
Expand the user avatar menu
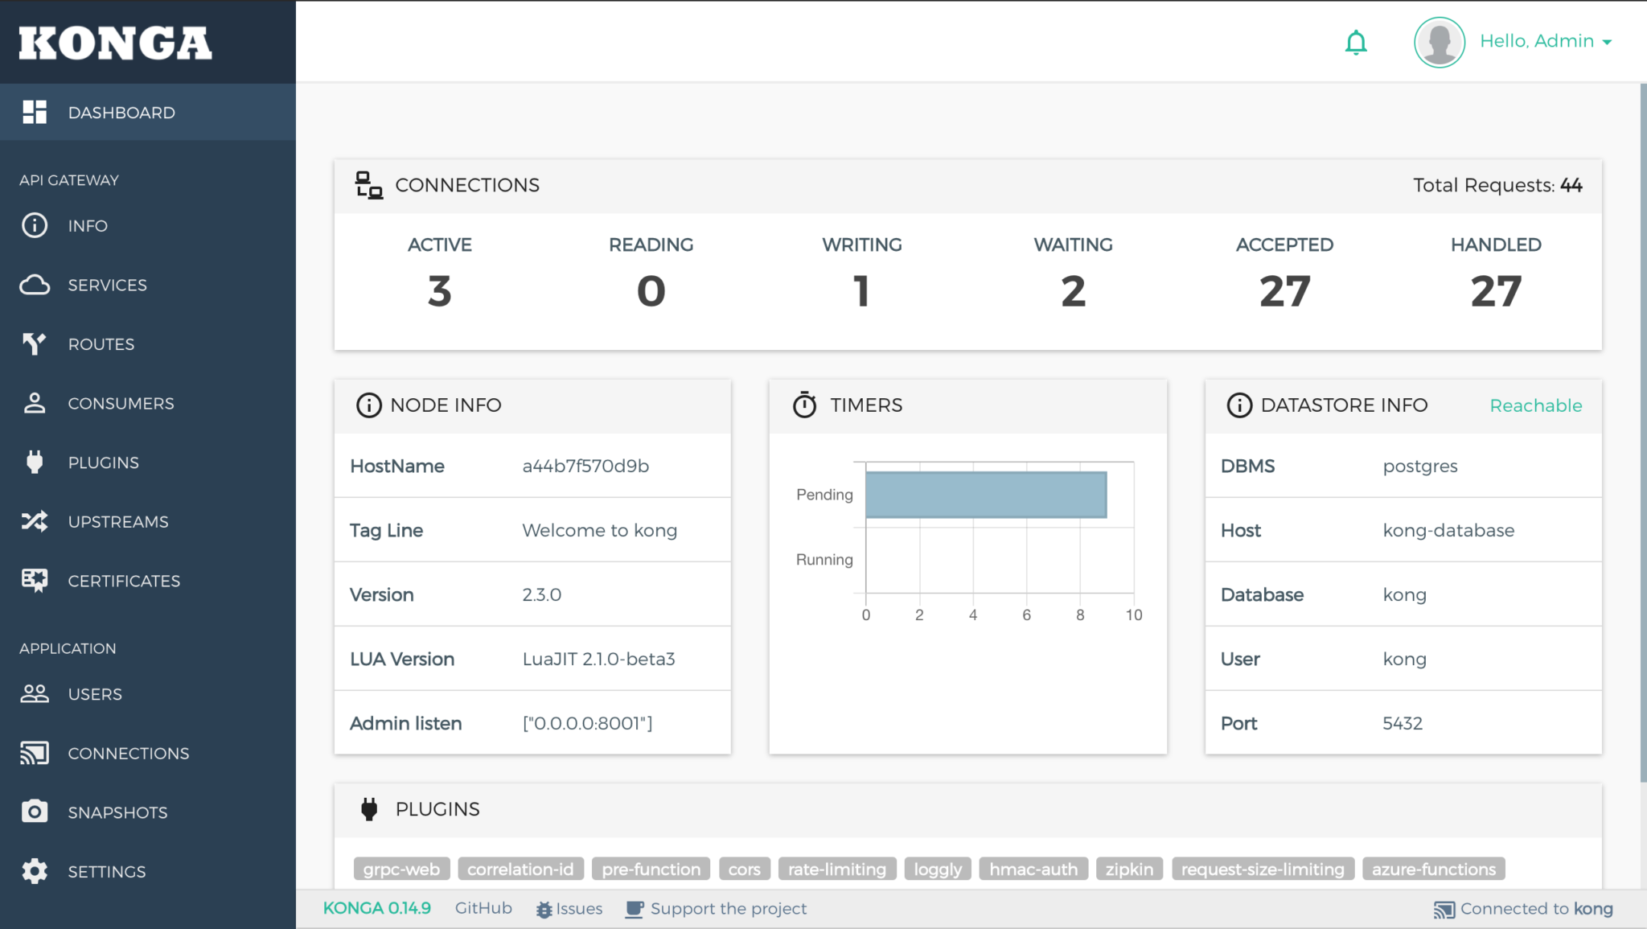[x=1439, y=42]
